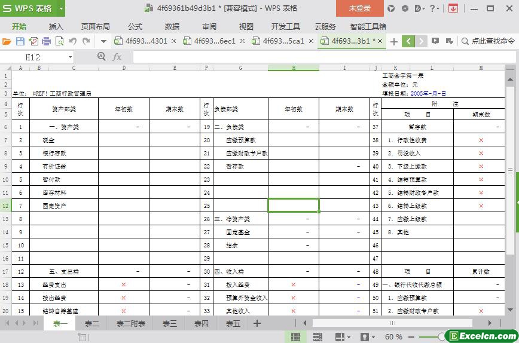This screenshot has width=519, height=343.
Task: Open the 开发工具 ribbon tab
Action: pyautogui.click(x=286, y=27)
